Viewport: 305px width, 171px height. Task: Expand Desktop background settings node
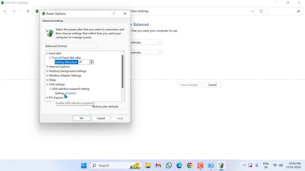click(47, 71)
